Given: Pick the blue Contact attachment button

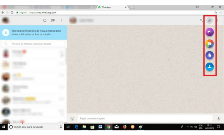Looking at the screenshot, I should (x=210, y=67).
